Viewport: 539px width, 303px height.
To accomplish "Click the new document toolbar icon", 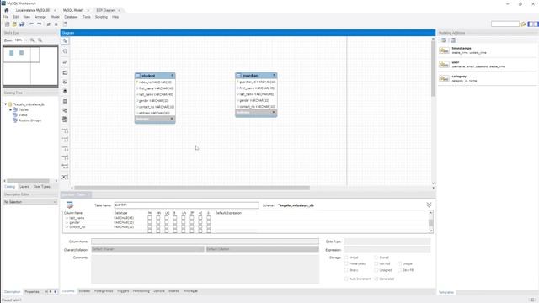I will point(7,24).
